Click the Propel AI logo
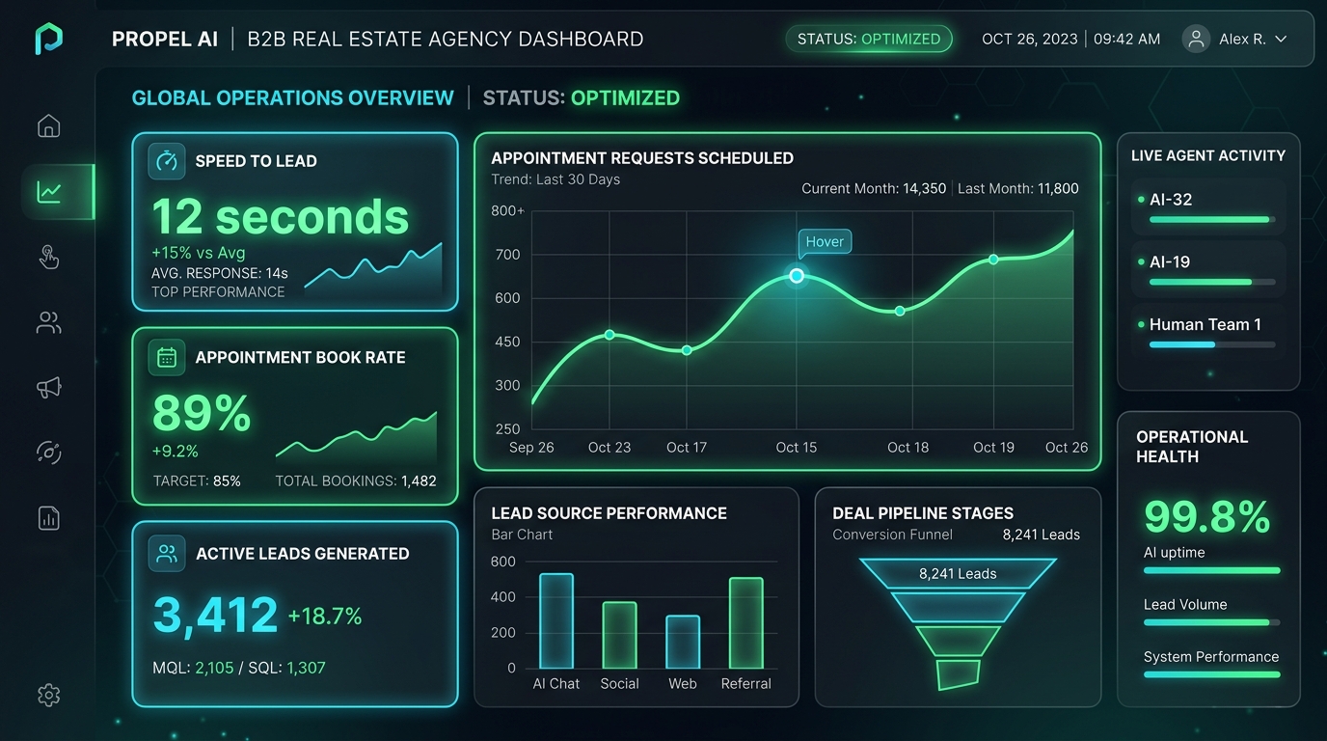The image size is (1327, 741). click(48, 40)
